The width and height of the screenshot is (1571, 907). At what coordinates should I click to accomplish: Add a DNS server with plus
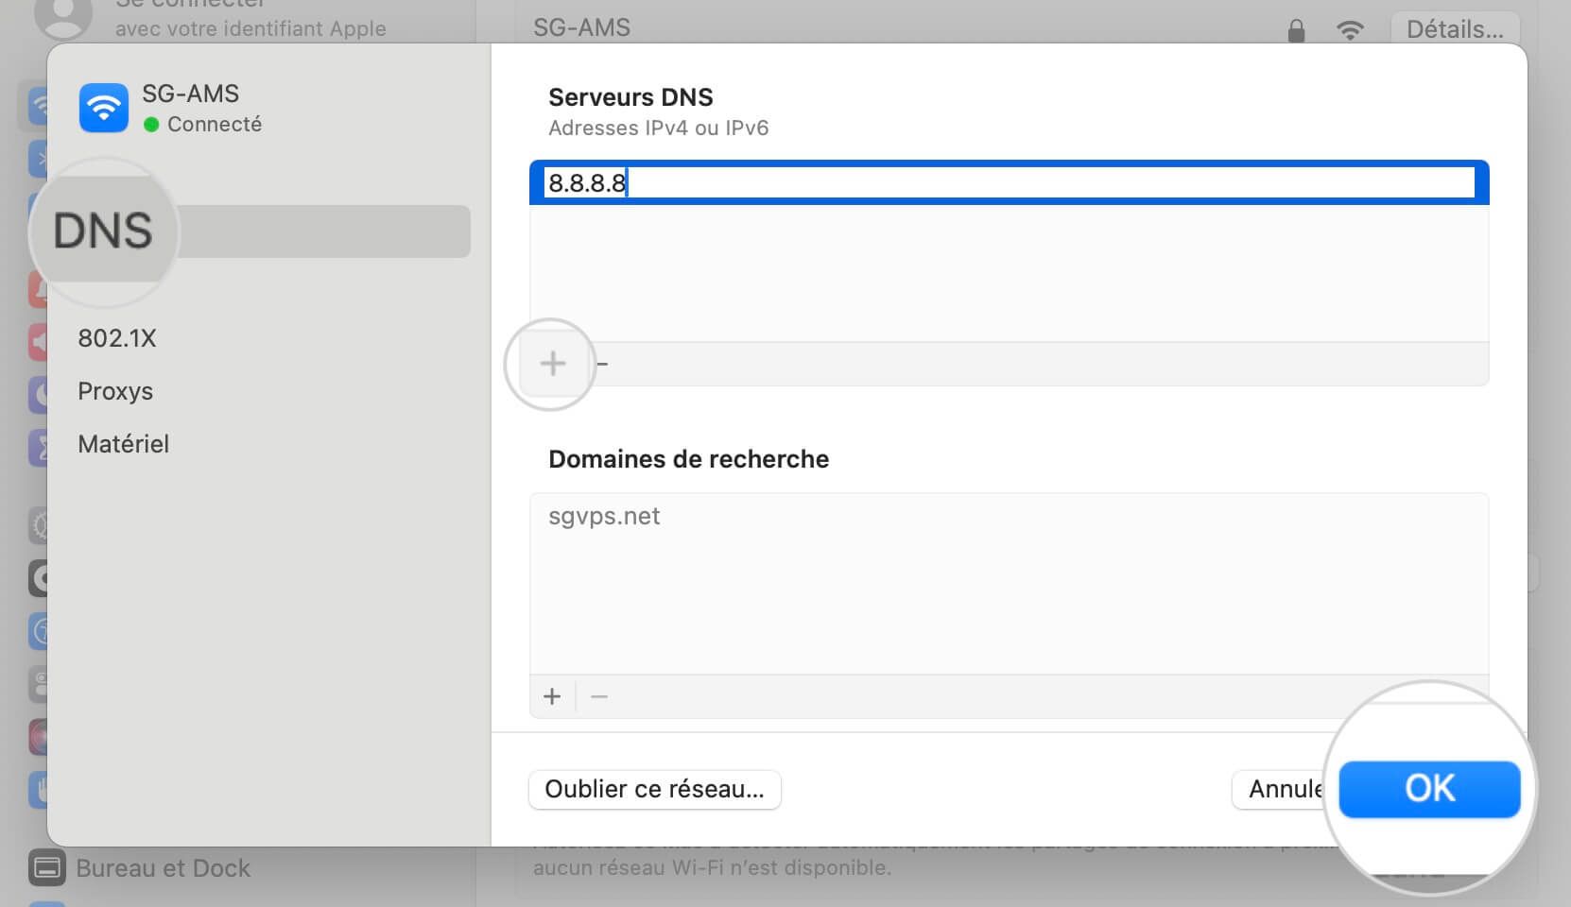pyautogui.click(x=553, y=364)
